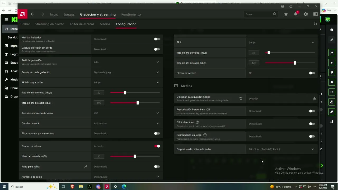338x190 pixels.
Task: Enable Pulsa para hablar switch
Action: pyautogui.click(x=157, y=167)
